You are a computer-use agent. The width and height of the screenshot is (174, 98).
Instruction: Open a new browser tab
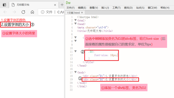pos(62,5)
